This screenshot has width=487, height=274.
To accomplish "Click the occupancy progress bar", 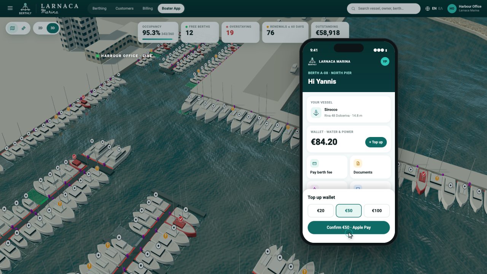I will (158, 39).
